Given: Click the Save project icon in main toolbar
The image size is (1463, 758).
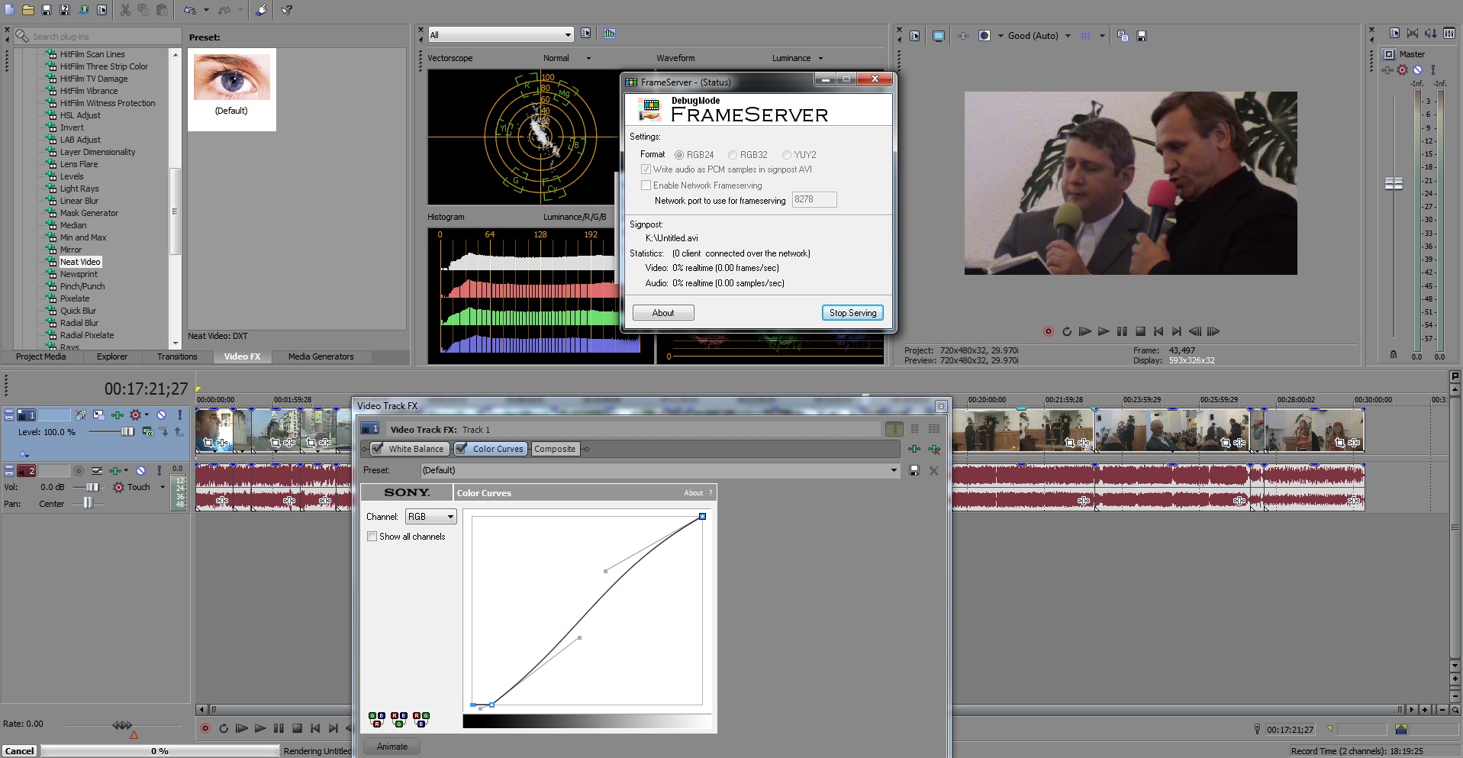Looking at the screenshot, I should [x=47, y=10].
